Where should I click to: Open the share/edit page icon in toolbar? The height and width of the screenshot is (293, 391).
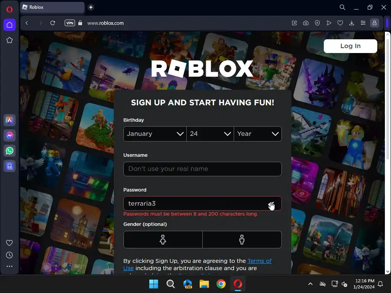click(294, 23)
